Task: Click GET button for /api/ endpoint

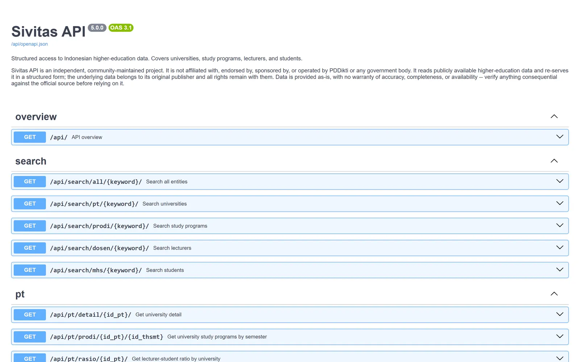Action: (x=30, y=137)
